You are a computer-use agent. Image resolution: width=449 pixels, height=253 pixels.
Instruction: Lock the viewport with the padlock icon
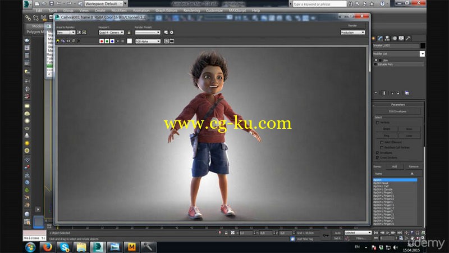click(x=129, y=33)
